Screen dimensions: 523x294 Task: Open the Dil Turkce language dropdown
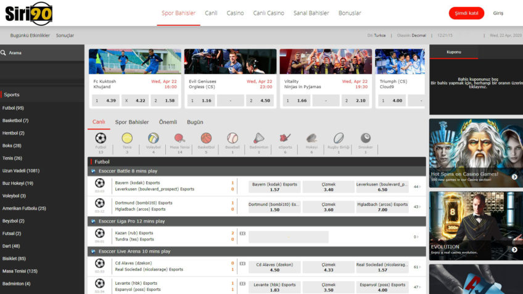point(376,36)
